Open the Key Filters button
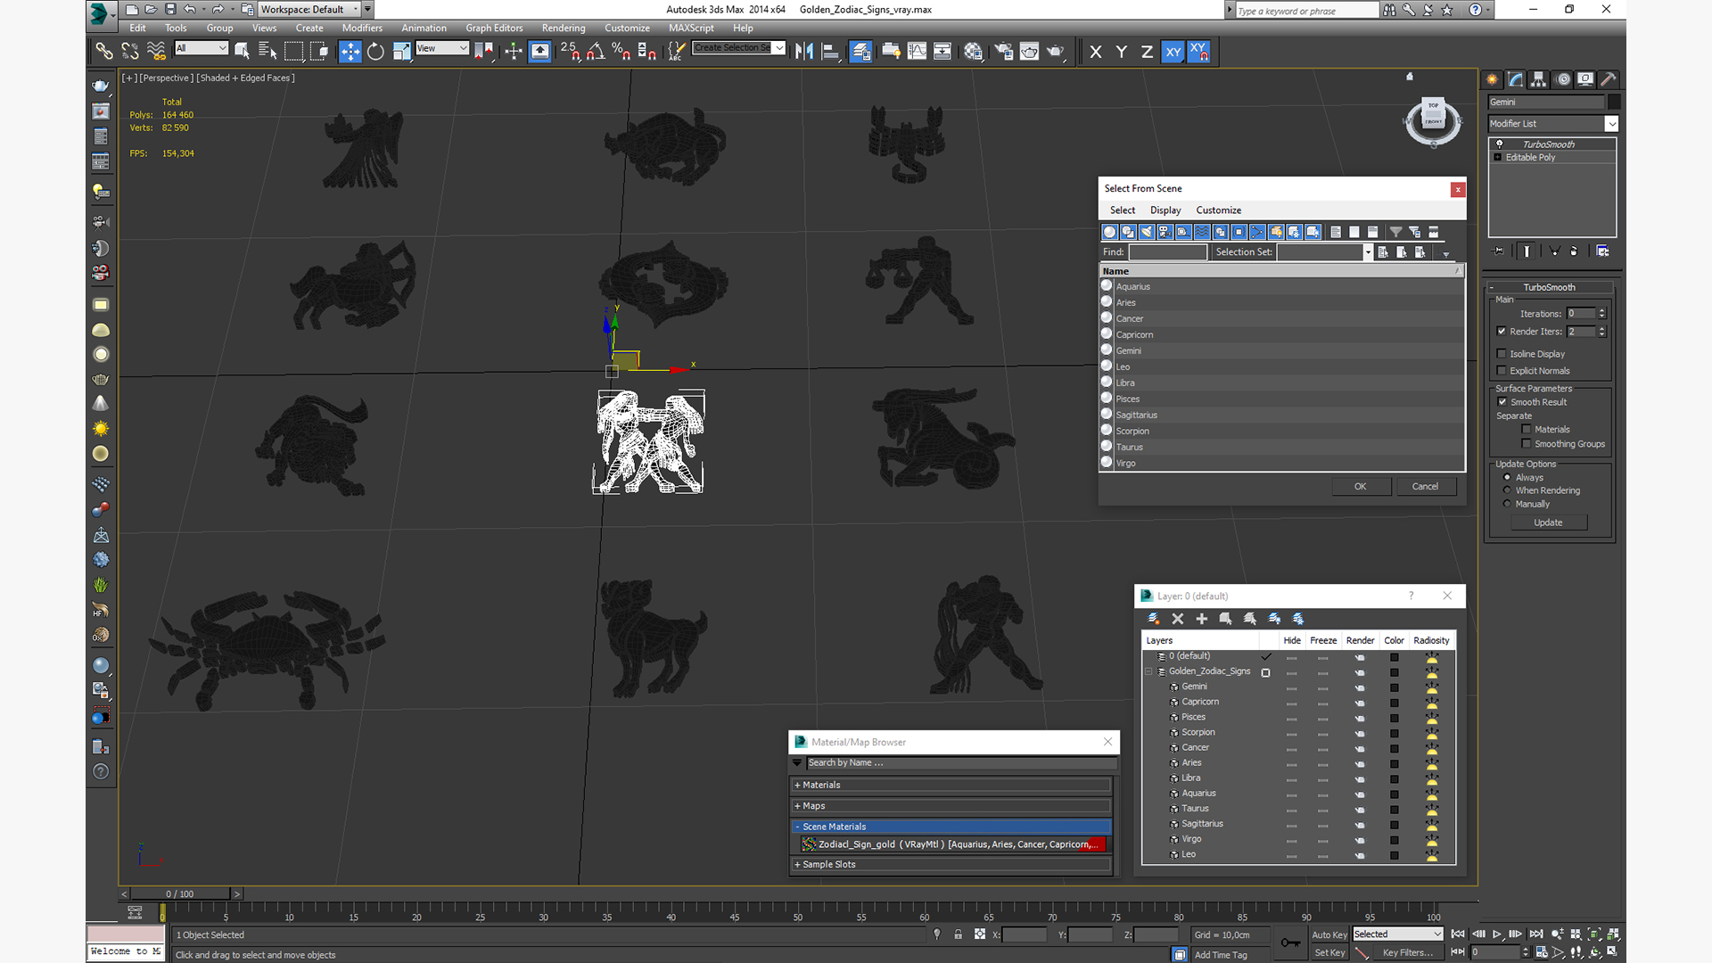 (x=1409, y=953)
